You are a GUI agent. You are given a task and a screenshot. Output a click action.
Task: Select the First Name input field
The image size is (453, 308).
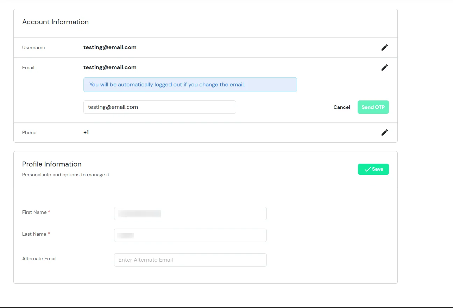(x=190, y=213)
